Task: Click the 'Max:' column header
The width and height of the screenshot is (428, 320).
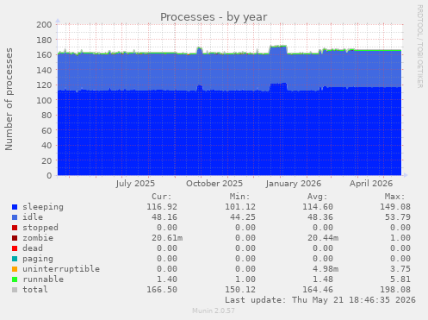Action: (394, 197)
